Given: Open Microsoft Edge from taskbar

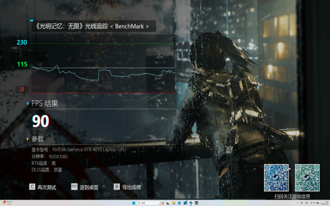Looking at the screenshot, I should click(x=179, y=203).
